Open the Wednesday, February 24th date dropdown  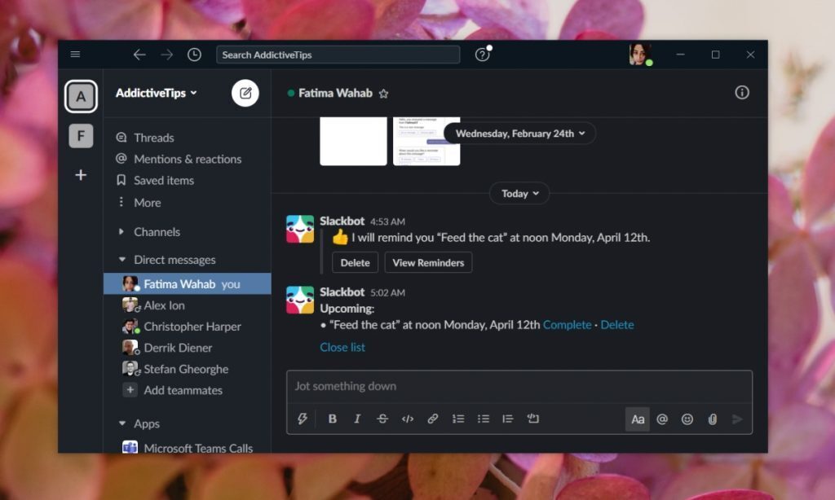click(519, 133)
